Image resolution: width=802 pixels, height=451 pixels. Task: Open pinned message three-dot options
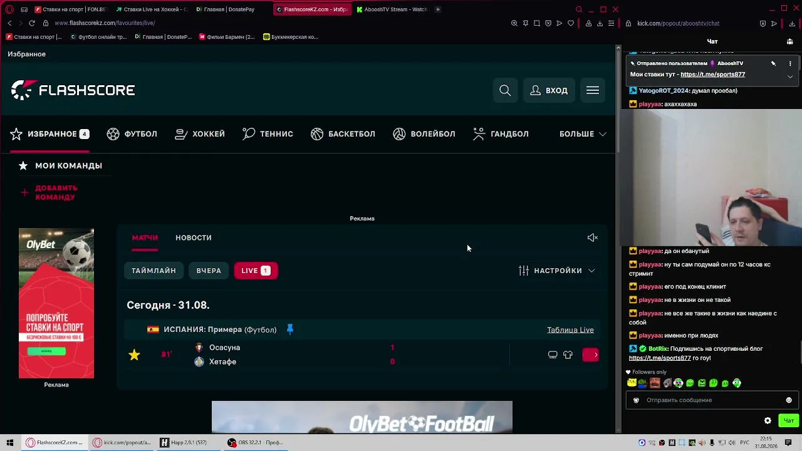click(790, 63)
